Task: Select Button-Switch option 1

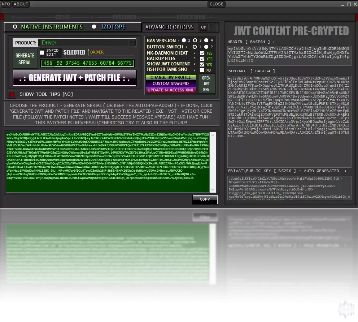Action: click(195, 47)
